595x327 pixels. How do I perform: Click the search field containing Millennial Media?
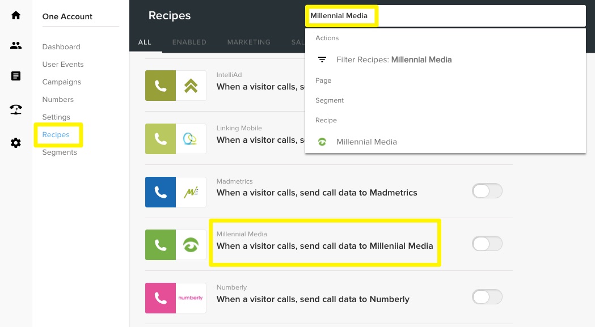[x=445, y=16]
